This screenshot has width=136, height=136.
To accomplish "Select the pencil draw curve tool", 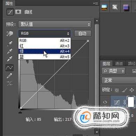I will click(9, 76).
